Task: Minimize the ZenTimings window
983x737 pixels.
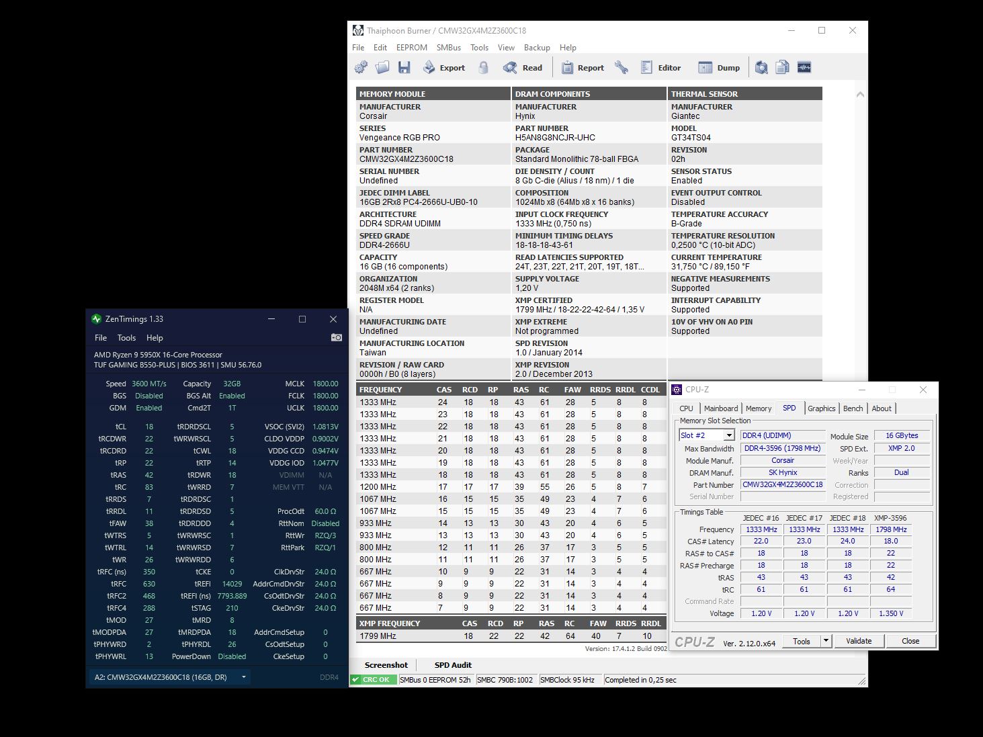Action: click(271, 319)
